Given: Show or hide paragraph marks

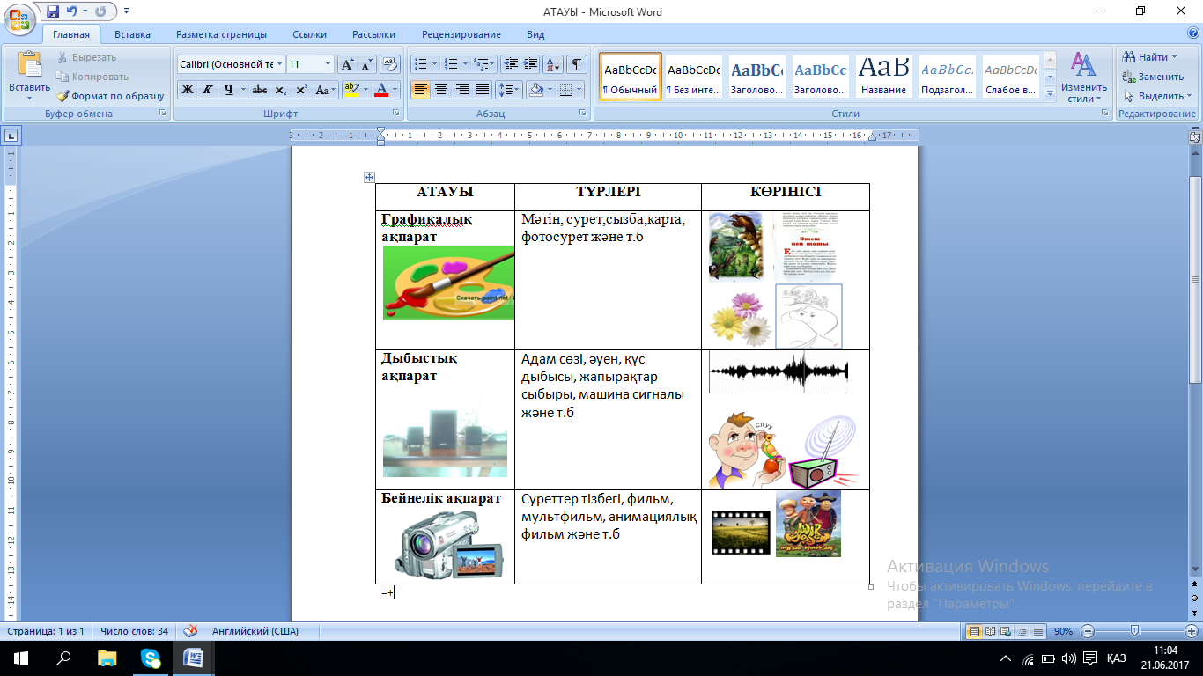Looking at the screenshot, I should tap(577, 64).
